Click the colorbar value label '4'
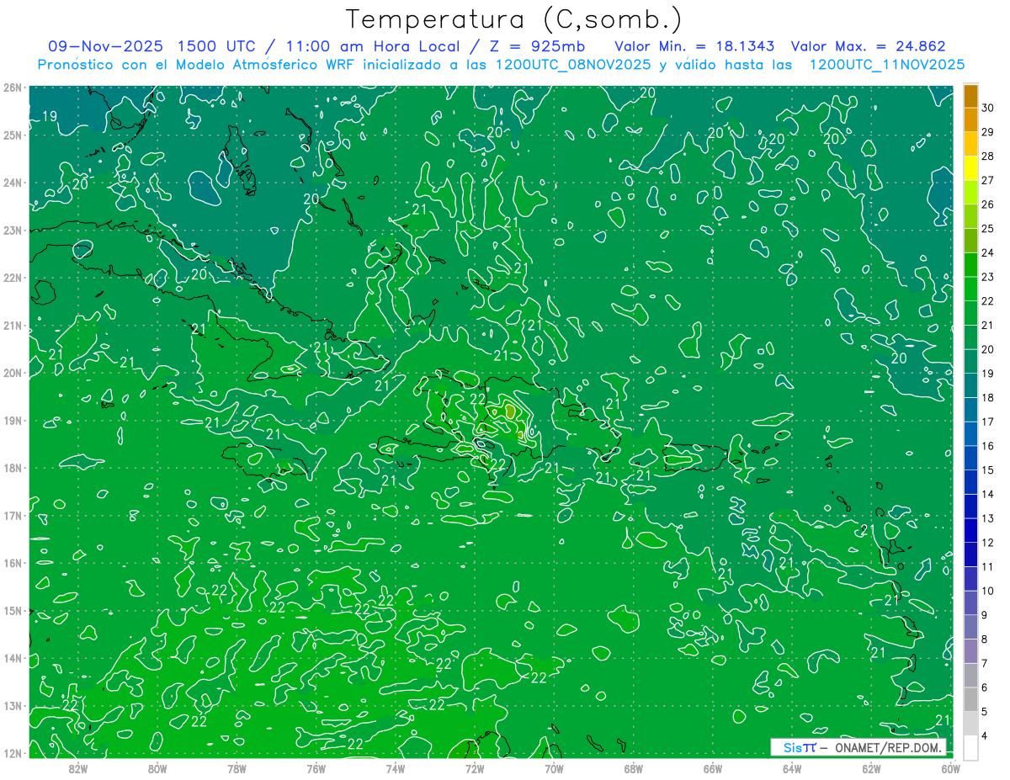This screenshot has height=780, width=1010. (985, 737)
